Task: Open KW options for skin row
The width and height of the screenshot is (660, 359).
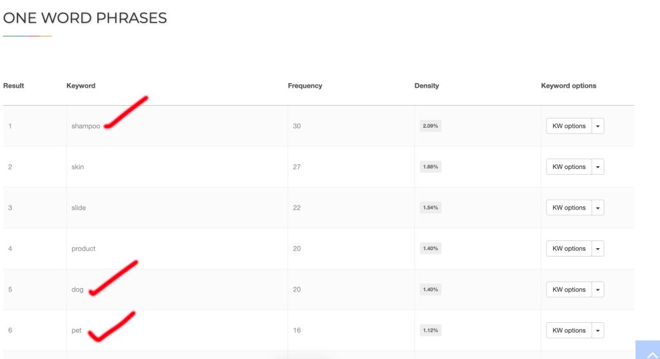Action: (x=568, y=167)
